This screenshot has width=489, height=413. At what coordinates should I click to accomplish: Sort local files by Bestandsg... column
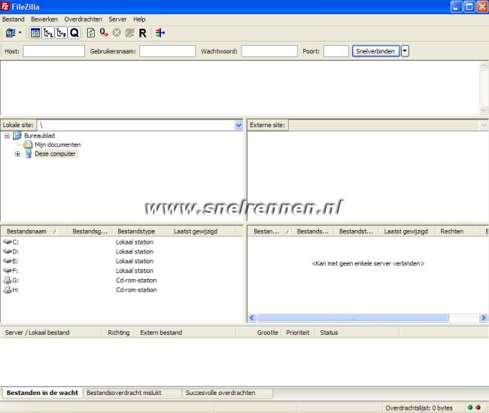pyautogui.click(x=90, y=232)
